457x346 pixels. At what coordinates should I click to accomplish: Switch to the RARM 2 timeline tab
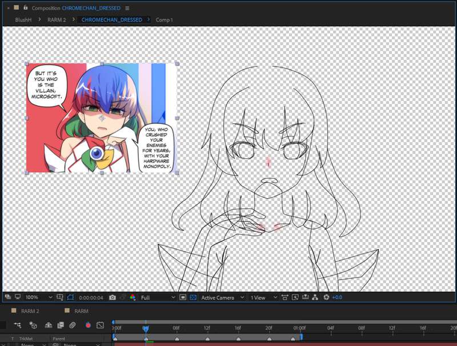(30, 311)
